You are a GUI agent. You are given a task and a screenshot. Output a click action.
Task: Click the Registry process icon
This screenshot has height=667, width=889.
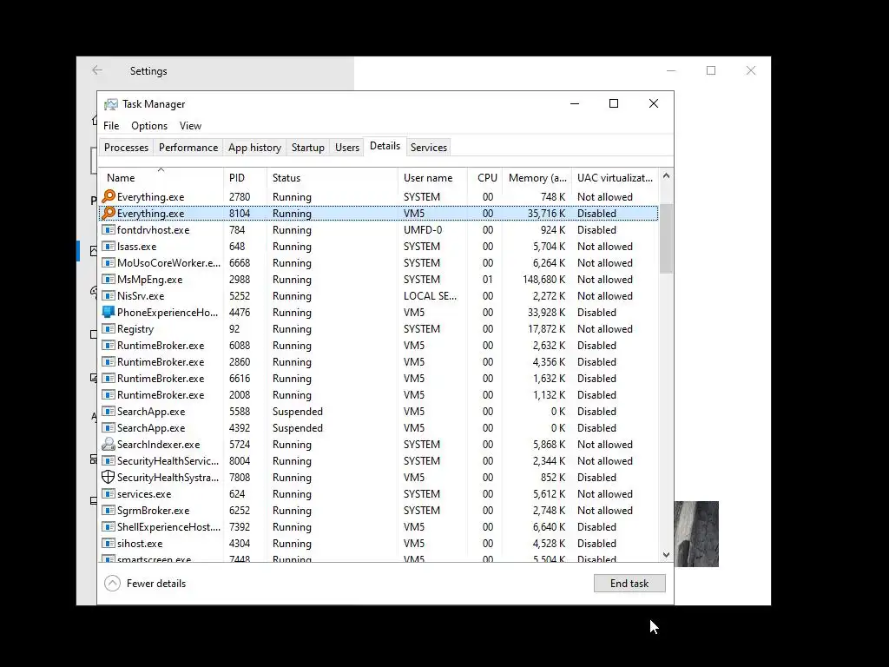pos(109,328)
